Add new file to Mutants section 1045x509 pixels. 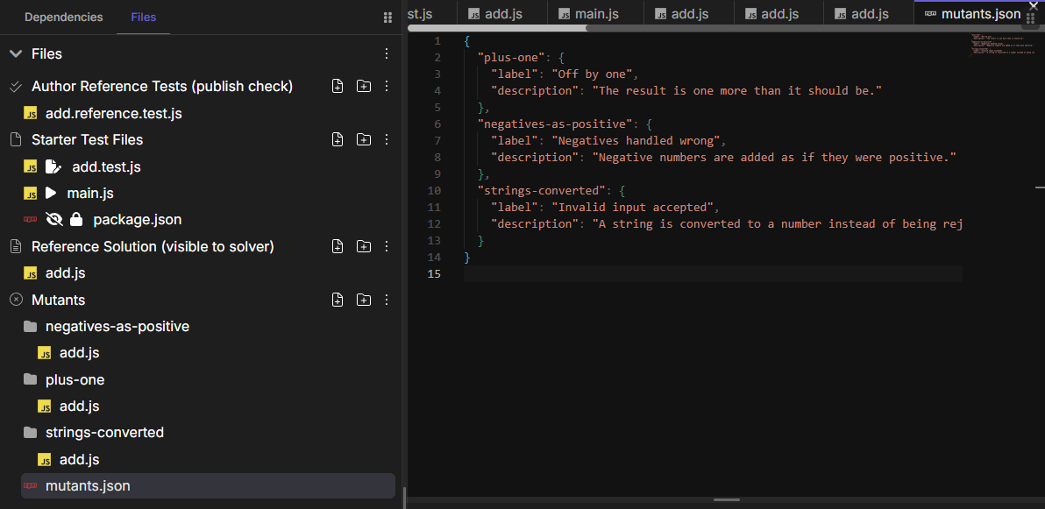click(338, 299)
